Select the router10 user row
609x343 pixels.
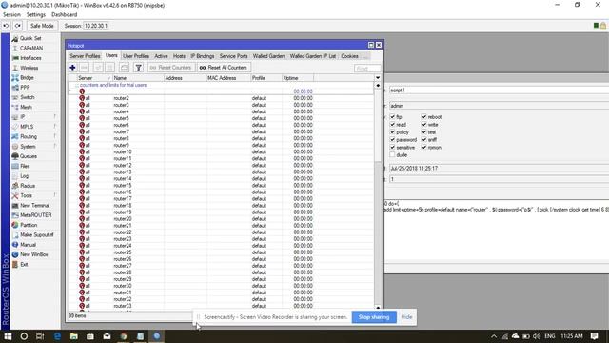click(x=222, y=151)
